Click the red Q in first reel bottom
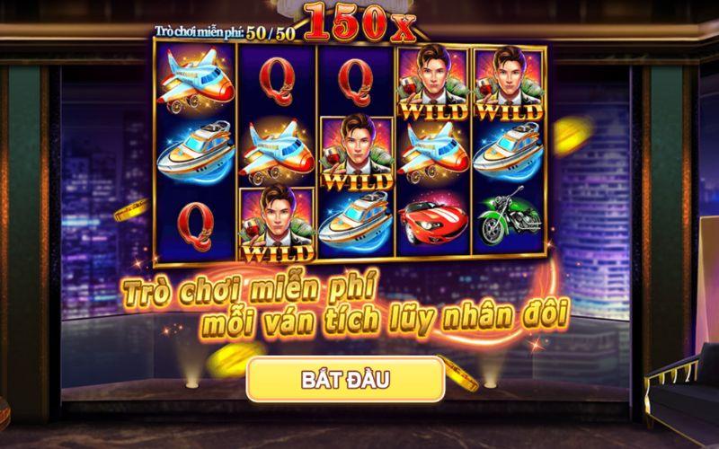The width and height of the screenshot is (719, 449). click(x=196, y=227)
